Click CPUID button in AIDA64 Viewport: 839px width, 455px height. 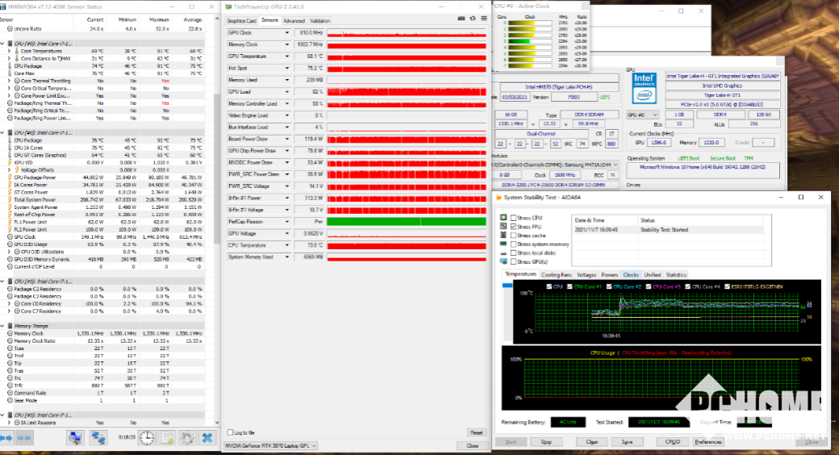[673, 441]
